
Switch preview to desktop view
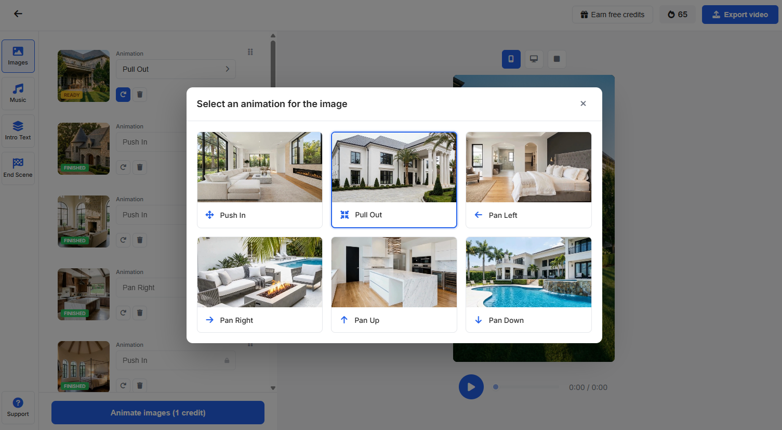click(x=534, y=59)
